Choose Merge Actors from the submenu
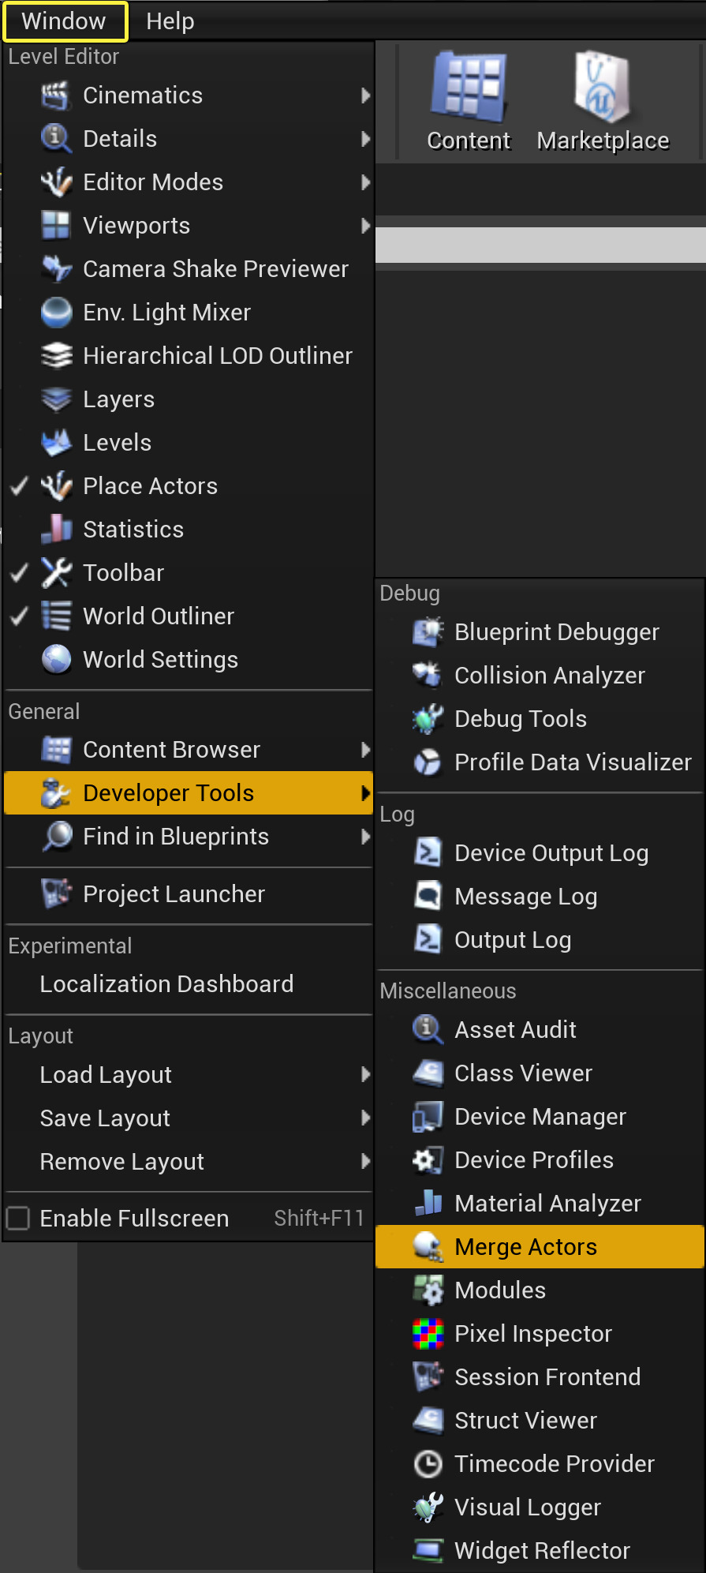Image resolution: width=706 pixels, height=1573 pixels. (525, 1247)
